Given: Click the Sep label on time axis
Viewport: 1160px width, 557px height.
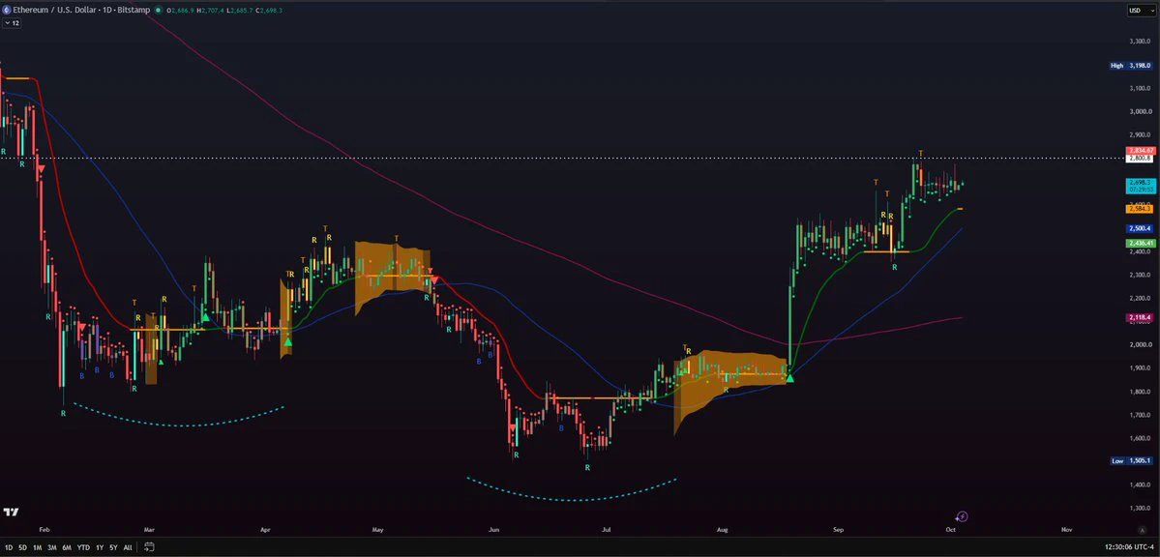Looking at the screenshot, I should coord(838,530).
